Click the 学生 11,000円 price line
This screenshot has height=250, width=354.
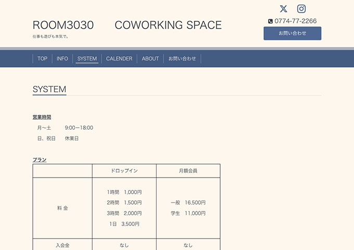(188, 213)
